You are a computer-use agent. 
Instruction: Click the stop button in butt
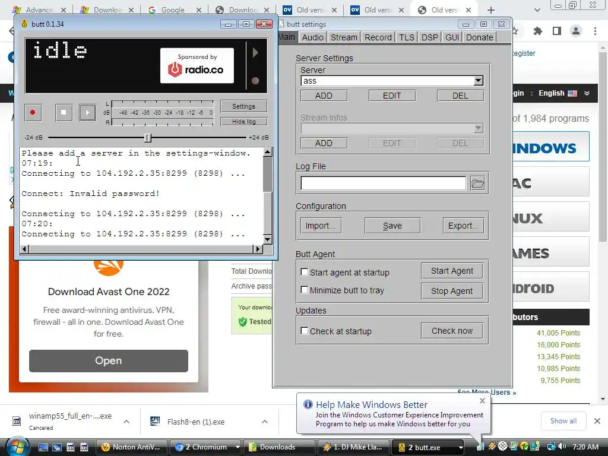64,112
